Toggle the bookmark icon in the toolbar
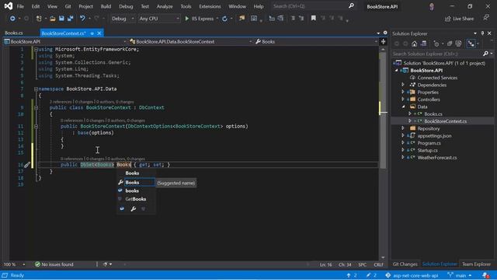 (x=313, y=19)
